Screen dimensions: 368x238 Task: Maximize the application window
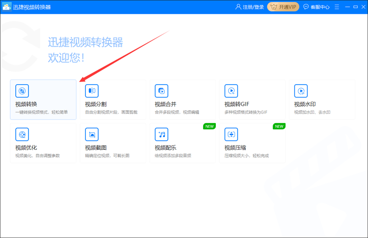pos(356,7)
